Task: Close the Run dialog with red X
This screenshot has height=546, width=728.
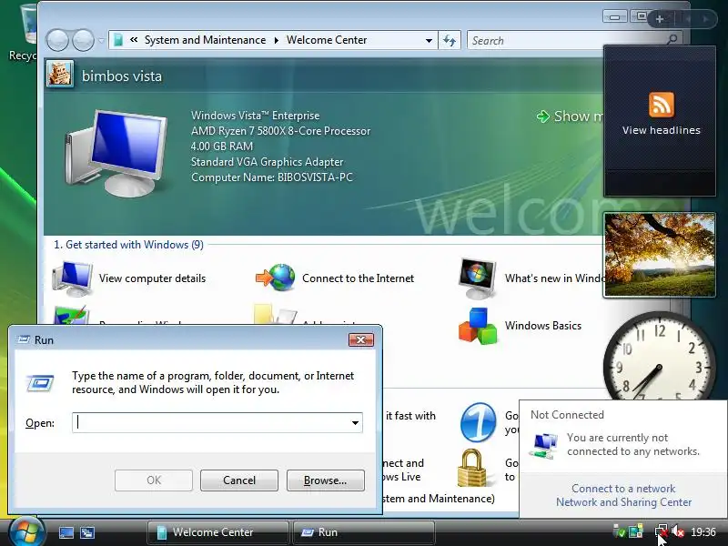Action: tap(360, 339)
